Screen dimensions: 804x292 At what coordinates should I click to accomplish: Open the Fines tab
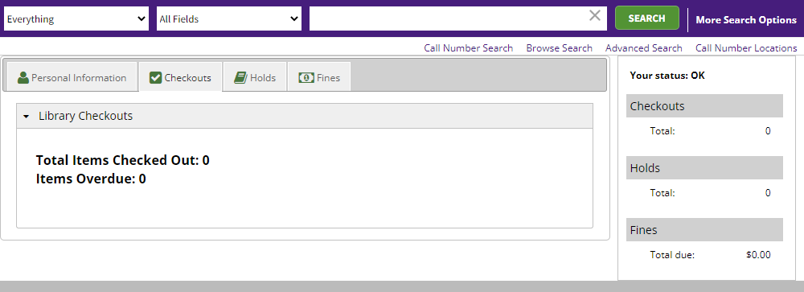(x=319, y=77)
